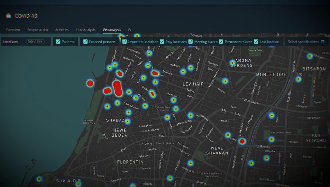Toggle the Permanent places checkbox
Viewport: 330px width, 187px height.
[x=221, y=42]
